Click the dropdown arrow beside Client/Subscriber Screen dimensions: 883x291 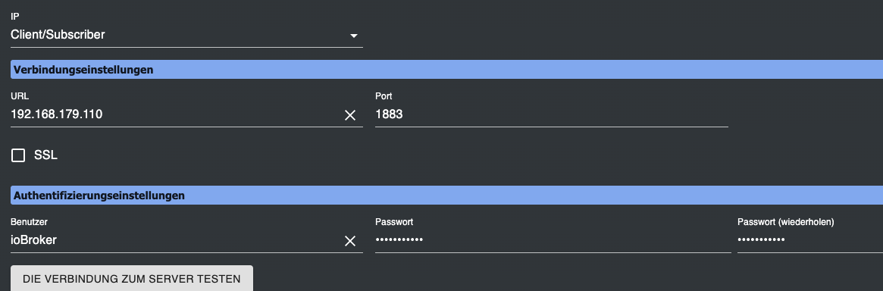(x=354, y=36)
